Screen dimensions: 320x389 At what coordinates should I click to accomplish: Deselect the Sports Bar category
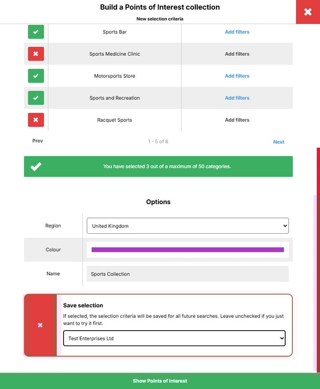click(36, 32)
